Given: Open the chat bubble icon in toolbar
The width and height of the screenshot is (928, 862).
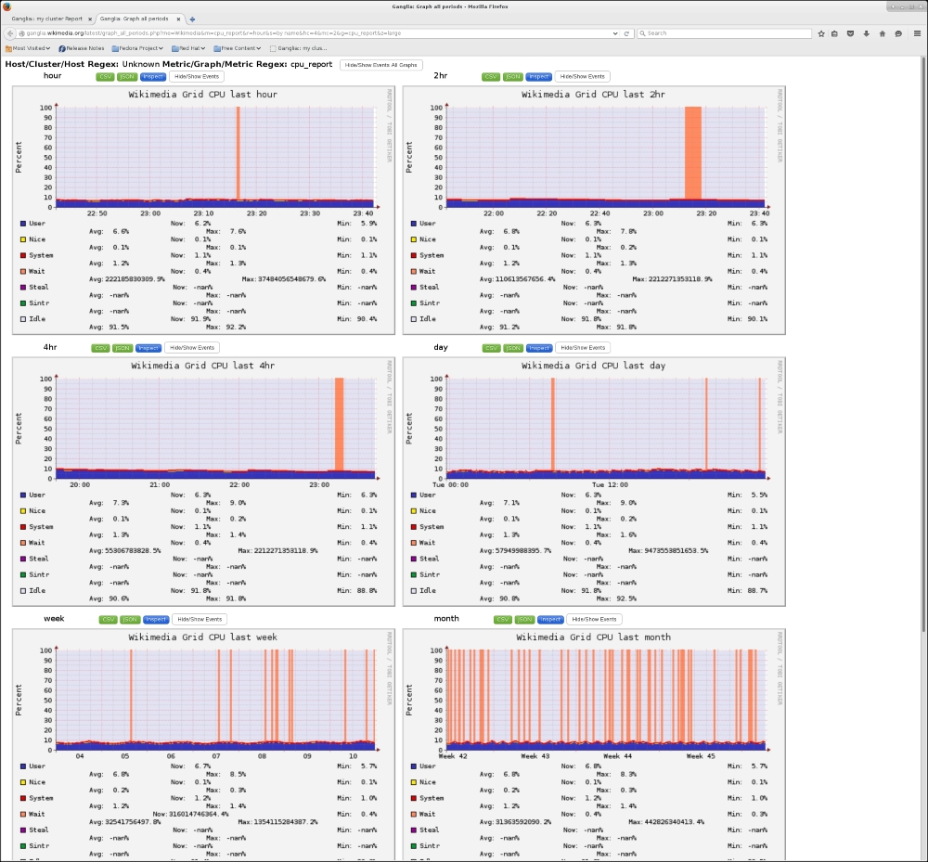Looking at the screenshot, I should (x=898, y=33).
